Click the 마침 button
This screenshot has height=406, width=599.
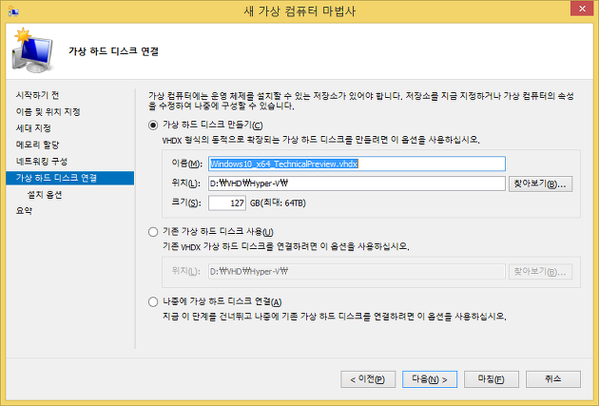point(492,379)
